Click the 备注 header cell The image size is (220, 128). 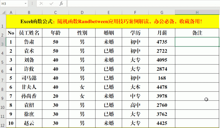197,33
